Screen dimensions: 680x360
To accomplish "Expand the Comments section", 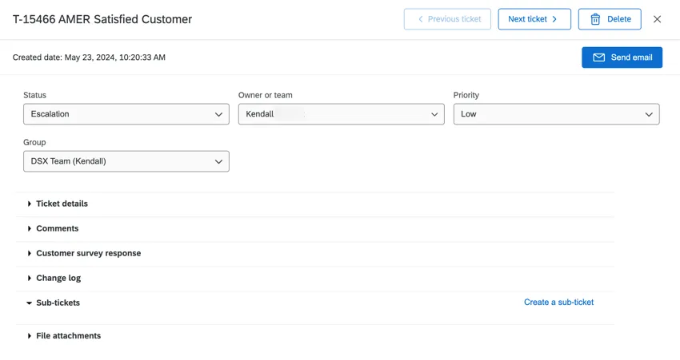I will coord(57,228).
